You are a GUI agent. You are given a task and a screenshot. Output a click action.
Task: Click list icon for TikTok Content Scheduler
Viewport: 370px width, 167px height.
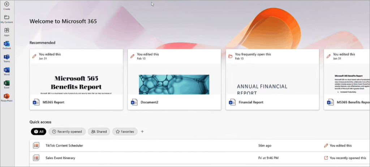tap(36, 146)
